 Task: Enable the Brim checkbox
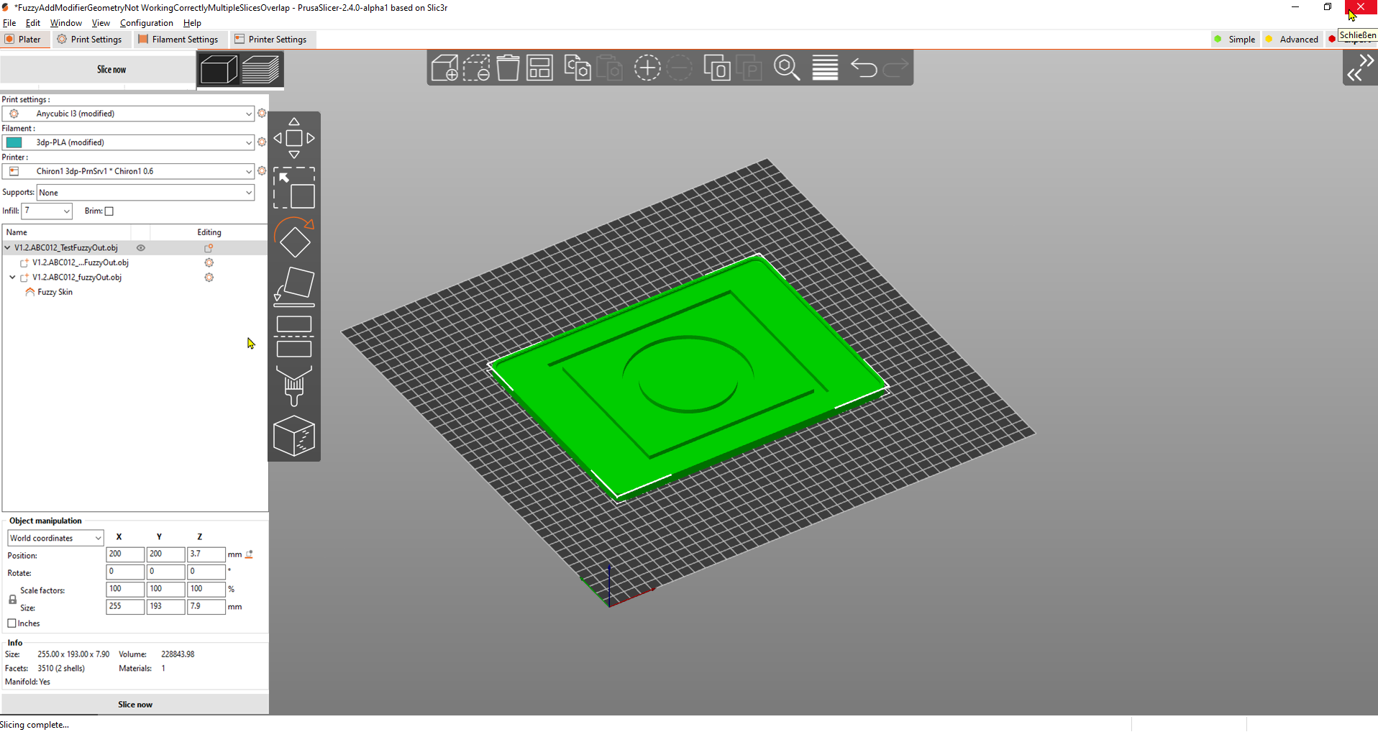109,211
